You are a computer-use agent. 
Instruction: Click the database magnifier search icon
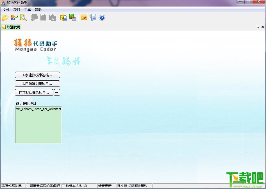[23, 17]
